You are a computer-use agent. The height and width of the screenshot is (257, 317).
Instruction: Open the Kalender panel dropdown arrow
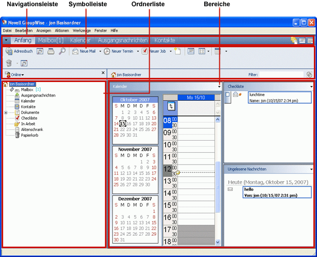(219, 87)
